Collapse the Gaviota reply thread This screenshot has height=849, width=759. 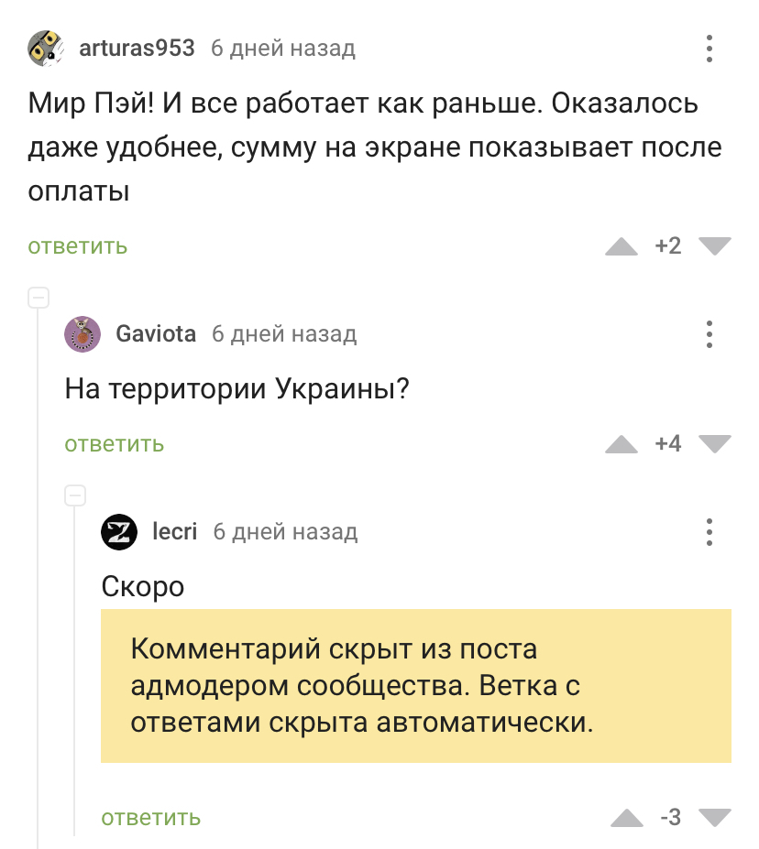point(38,298)
